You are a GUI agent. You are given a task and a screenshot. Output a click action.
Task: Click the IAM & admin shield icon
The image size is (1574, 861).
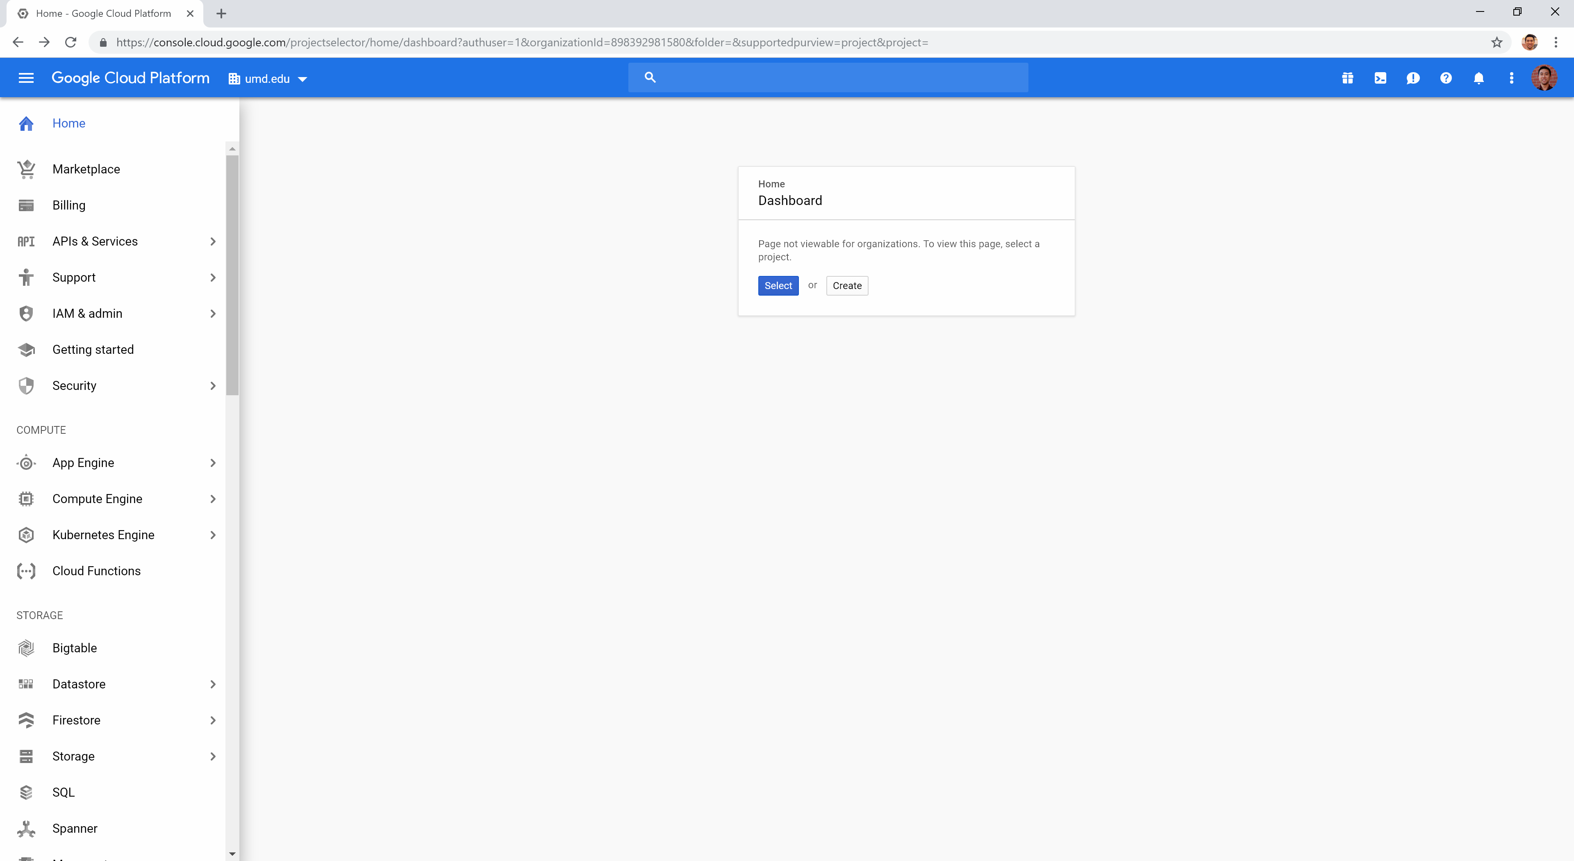click(x=26, y=314)
